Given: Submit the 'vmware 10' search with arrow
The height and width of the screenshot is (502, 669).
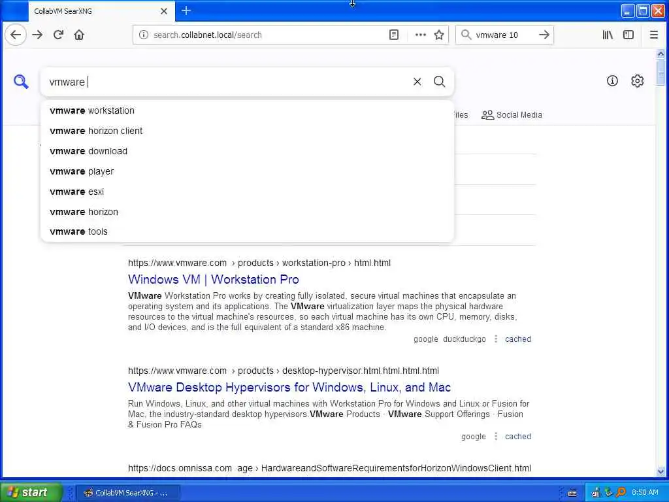Looking at the screenshot, I should pyautogui.click(x=544, y=35).
